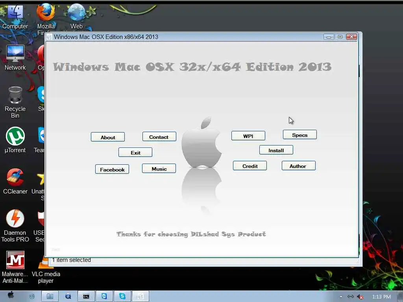Click the Music button

(159, 169)
